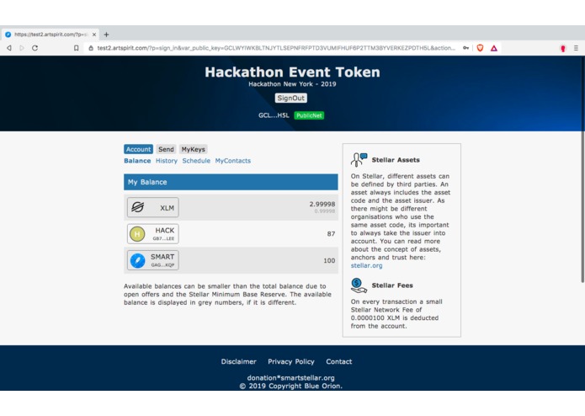Viewport: 585px width, 416px height.
Task: Open a new tab with plus icon
Action: [x=106, y=35]
